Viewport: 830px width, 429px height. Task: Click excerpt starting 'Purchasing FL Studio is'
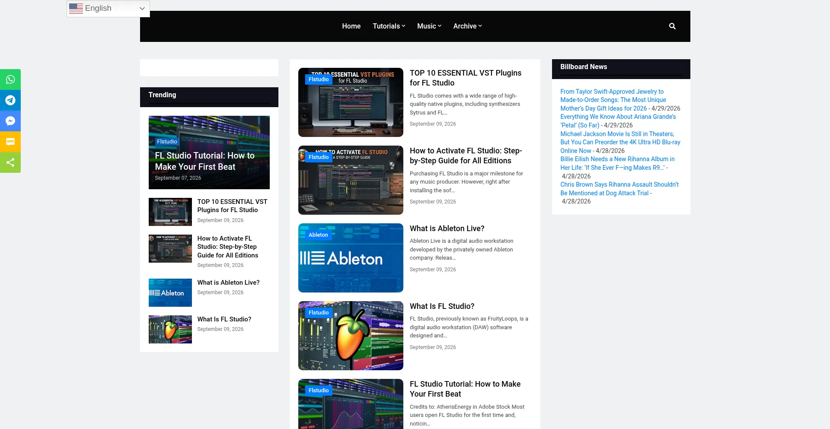(466, 182)
